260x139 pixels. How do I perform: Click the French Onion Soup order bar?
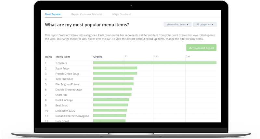[x=115, y=73]
